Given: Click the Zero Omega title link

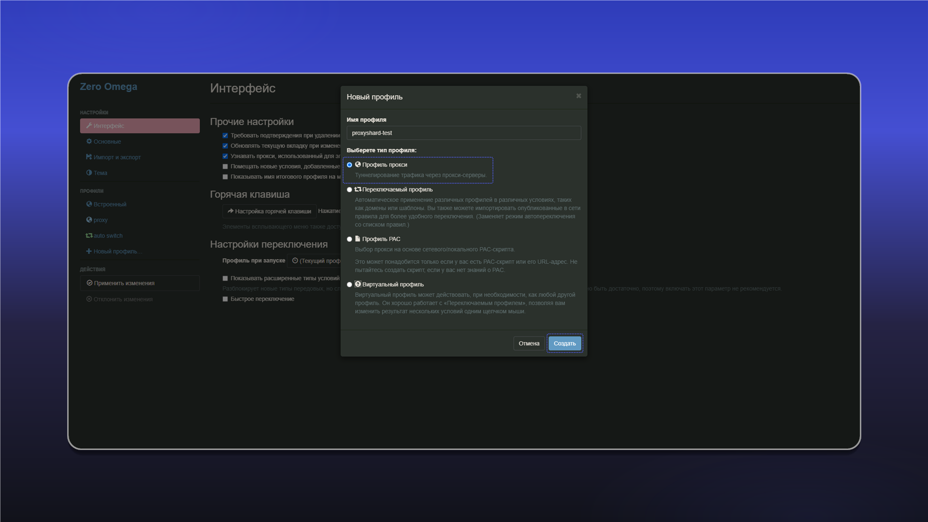Looking at the screenshot, I should click(108, 87).
